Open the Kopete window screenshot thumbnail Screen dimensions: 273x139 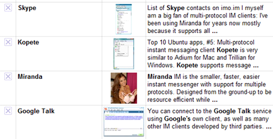(124, 54)
